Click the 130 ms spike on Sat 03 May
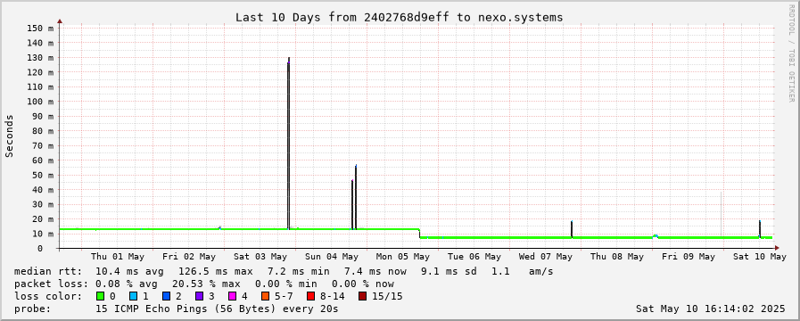 point(288,143)
